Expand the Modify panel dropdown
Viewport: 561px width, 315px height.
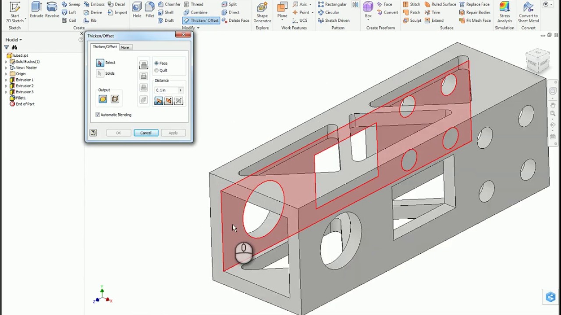191,28
